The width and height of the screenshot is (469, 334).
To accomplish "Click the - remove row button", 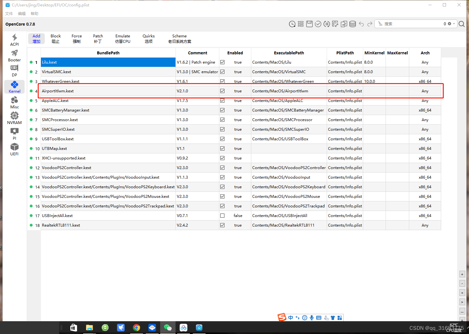I will [x=462, y=284].
